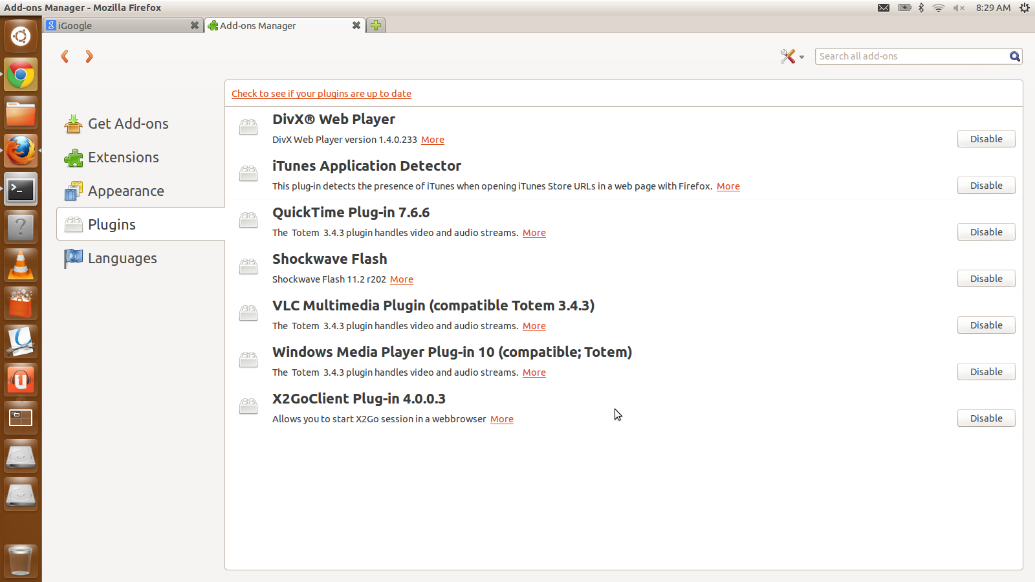1035x582 pixels.
Task: Close the Add-ons Manager tab
Action: (x=356, y=25)
